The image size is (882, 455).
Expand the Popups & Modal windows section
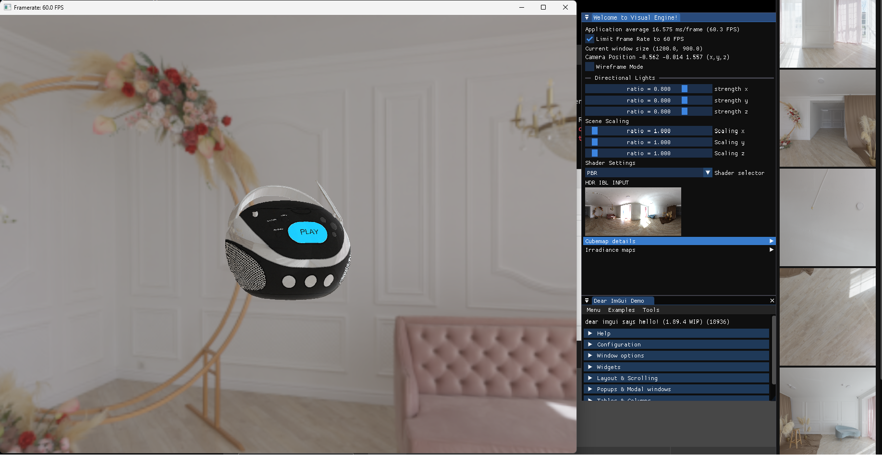[x=676, y=389]
